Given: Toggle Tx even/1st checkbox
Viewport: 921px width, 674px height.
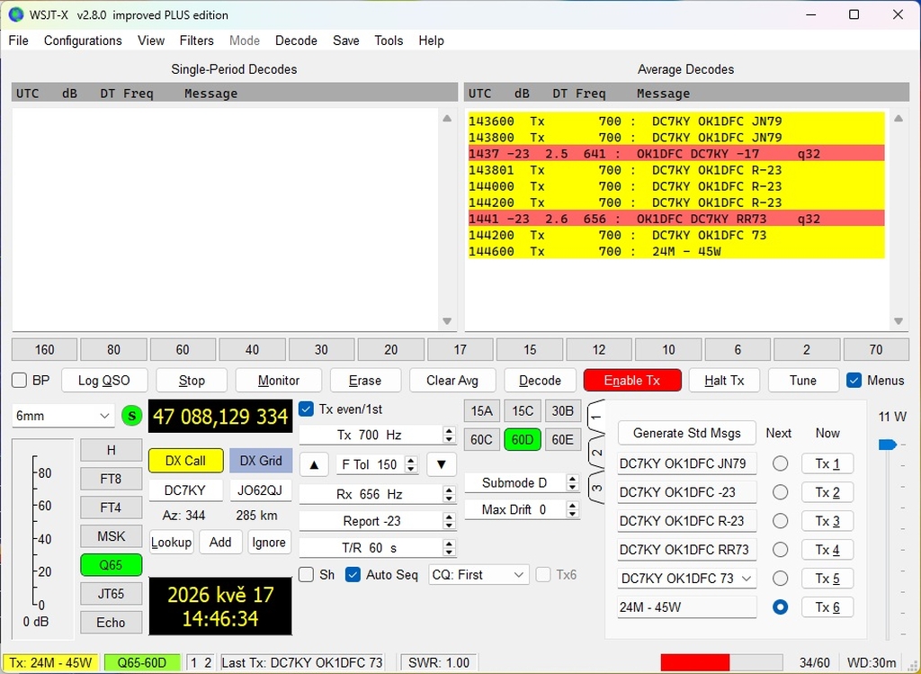Looking at the screenshot, I should click(306, 409).
